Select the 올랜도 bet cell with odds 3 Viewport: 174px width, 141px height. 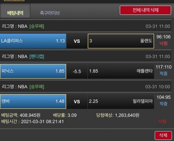tap(121, 41)
